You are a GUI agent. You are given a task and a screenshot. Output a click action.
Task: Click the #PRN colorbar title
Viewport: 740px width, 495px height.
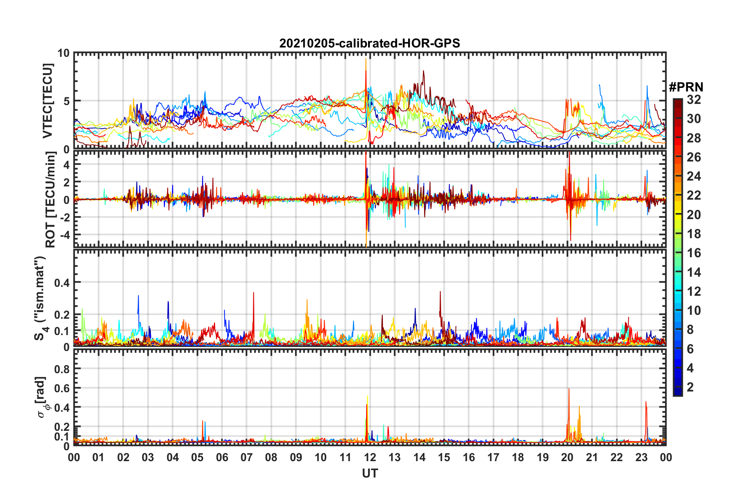coord(686,87)
